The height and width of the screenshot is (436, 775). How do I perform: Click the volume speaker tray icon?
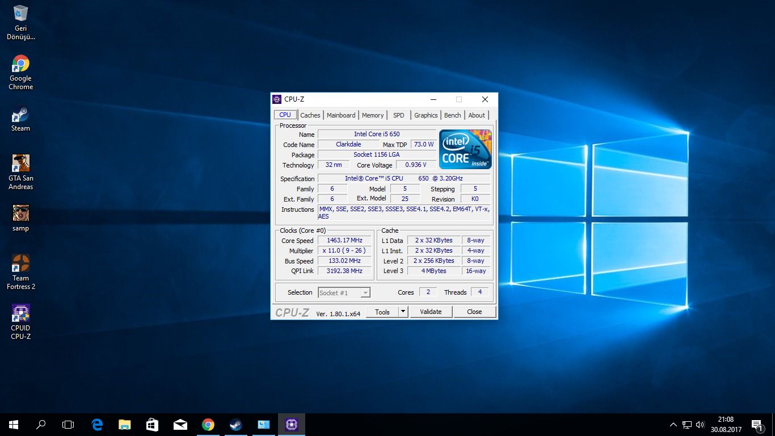pyautogui.click(x=700, y=424)
